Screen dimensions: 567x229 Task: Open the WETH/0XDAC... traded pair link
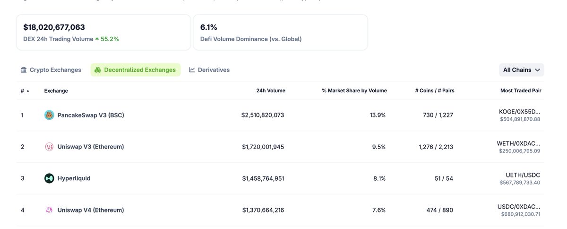click(518, 143)
